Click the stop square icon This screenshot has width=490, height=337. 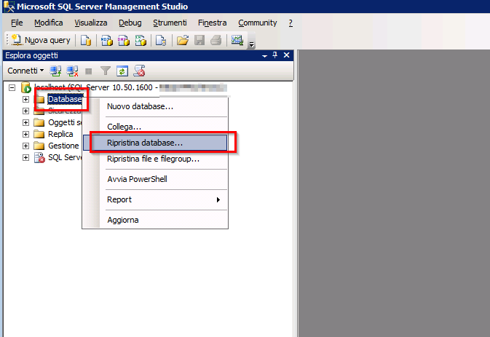(89, 71)
